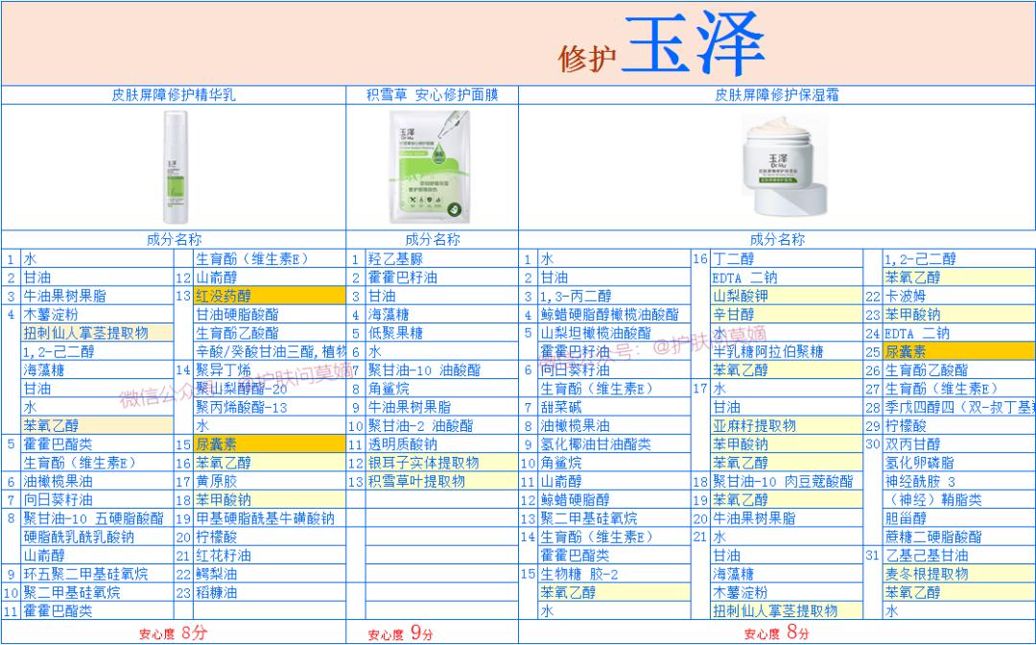Click the green face mask packet image
This screenshot has width=1036, height=645.
(431, 167)
